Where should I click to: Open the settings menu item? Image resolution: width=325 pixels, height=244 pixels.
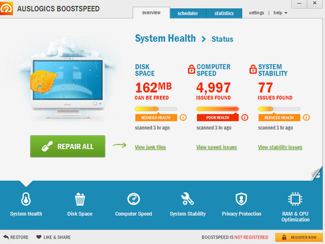coord(256,13)
